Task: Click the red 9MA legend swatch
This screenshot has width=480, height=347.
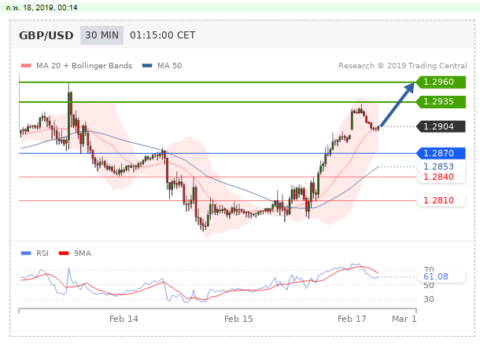Action: pos(64,254)
